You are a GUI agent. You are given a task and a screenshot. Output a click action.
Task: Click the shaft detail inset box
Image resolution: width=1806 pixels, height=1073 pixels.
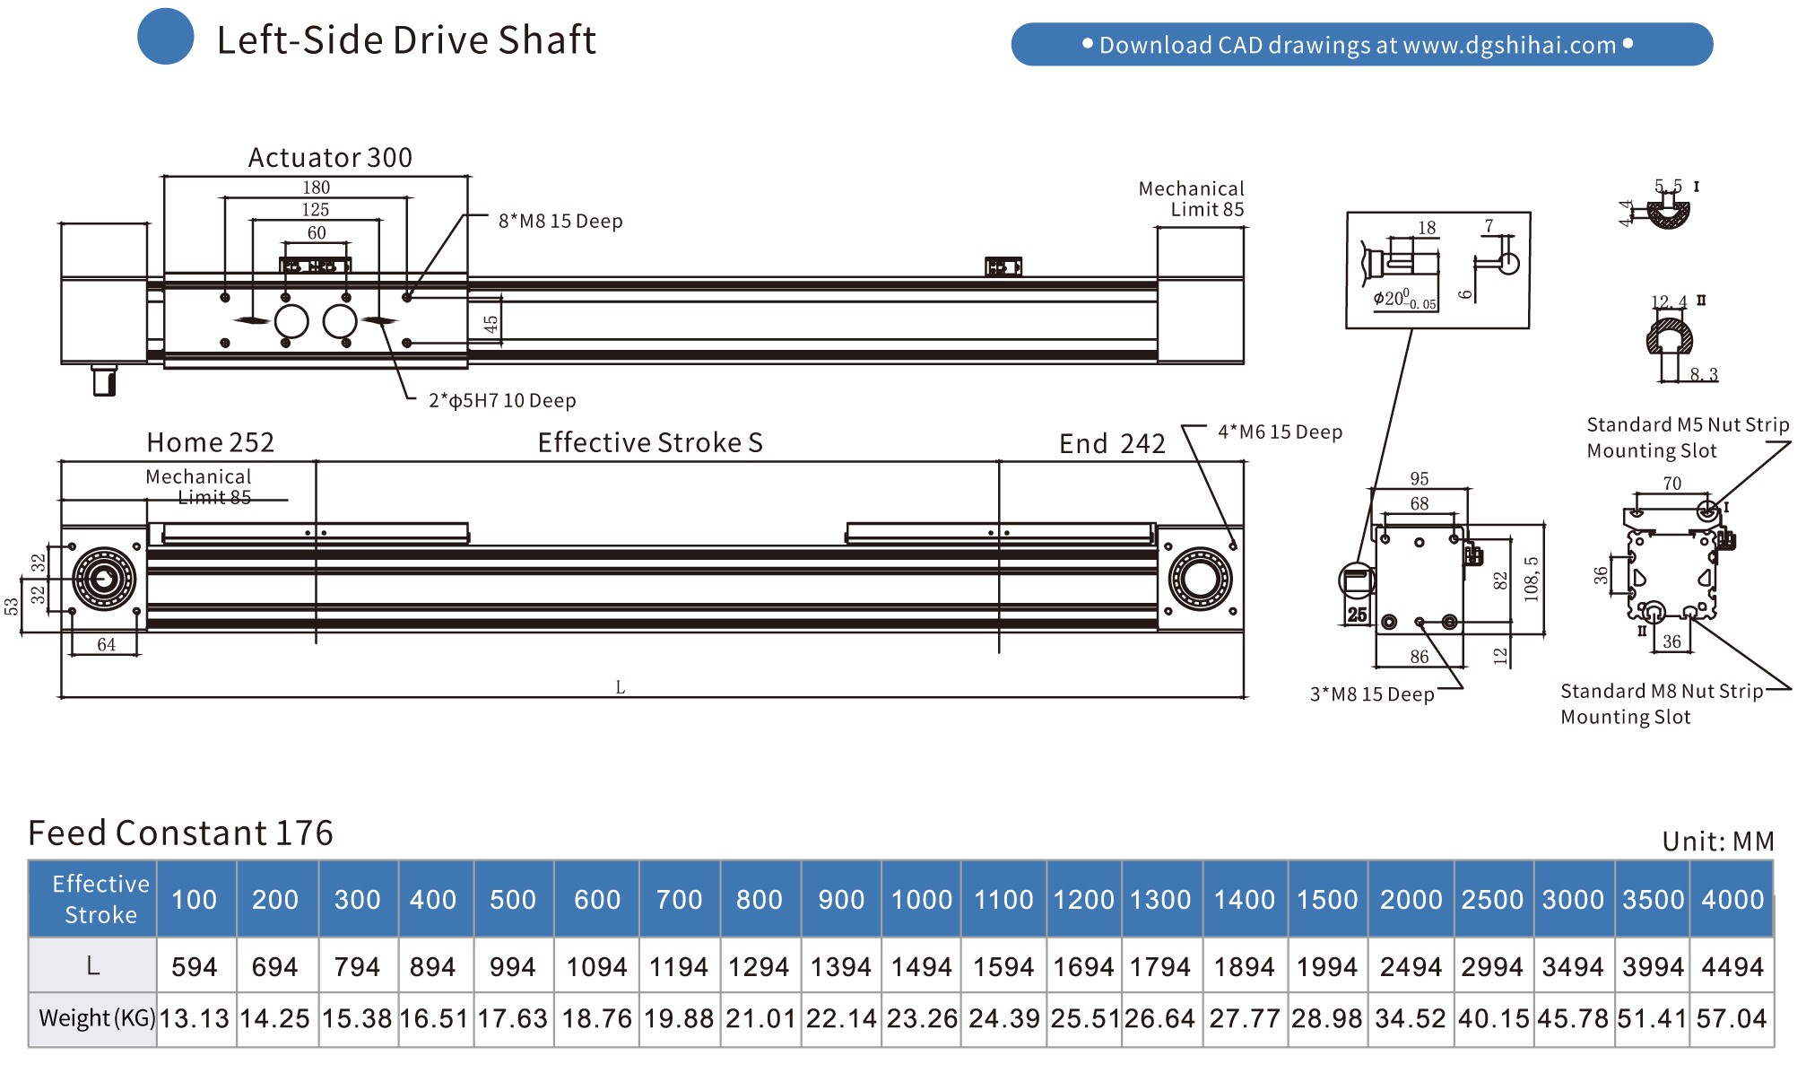[x=1437, y=270]
